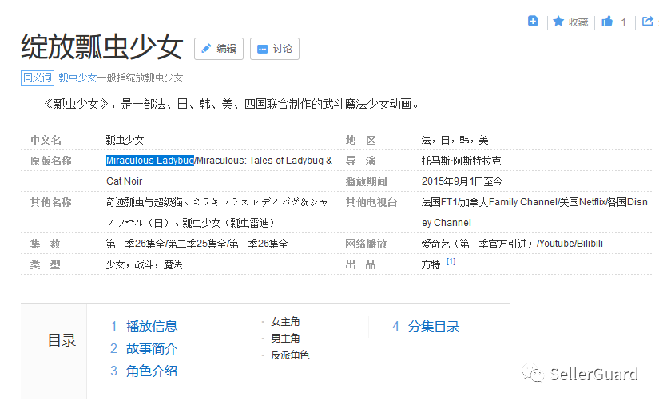Screen dimensions: 659x401
Task: Click the star favorite icon
Action: pos(558,21)
